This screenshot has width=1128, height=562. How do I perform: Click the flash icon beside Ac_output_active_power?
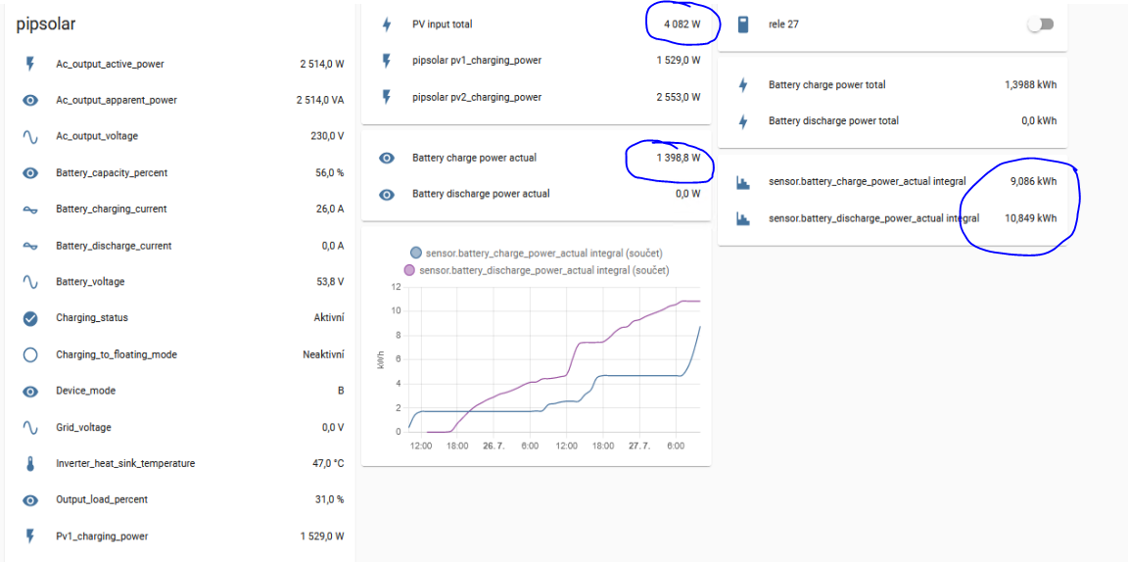[x=30, y=64]
